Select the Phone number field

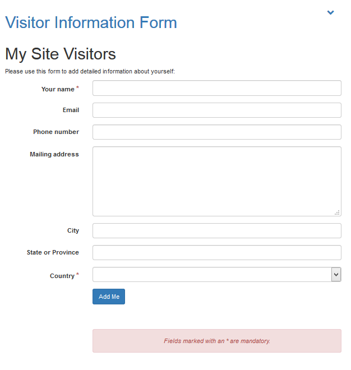point(216,132)
